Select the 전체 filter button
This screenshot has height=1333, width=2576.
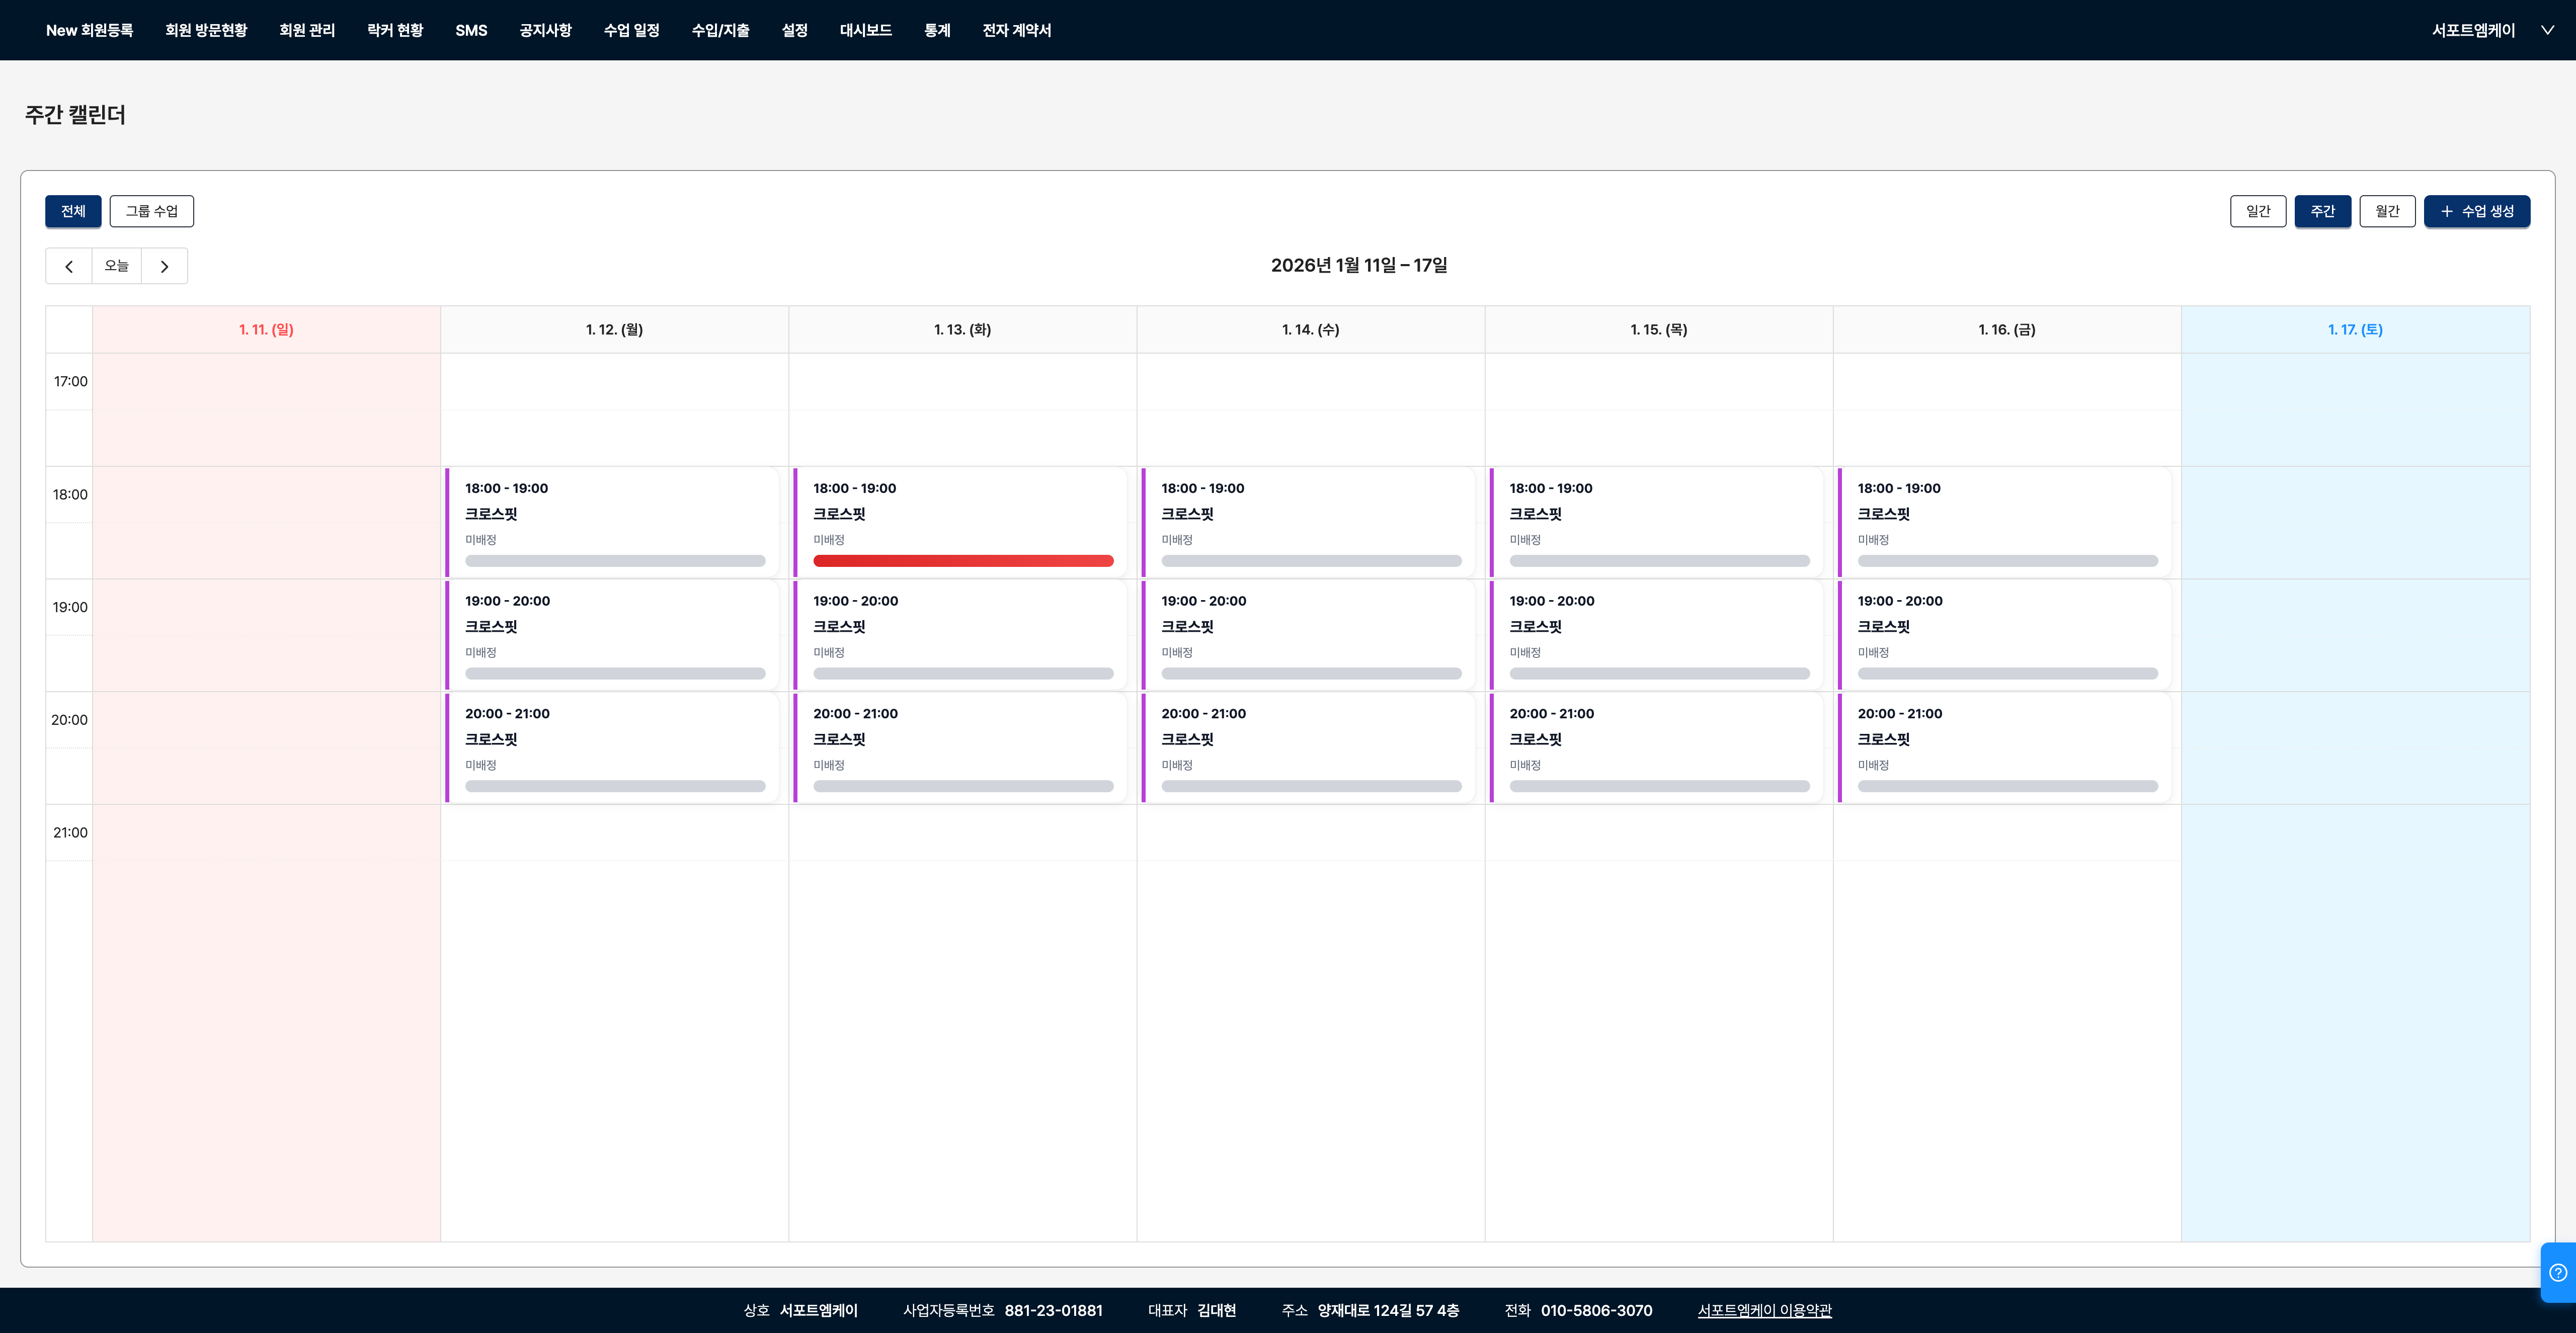pos(73,211)
